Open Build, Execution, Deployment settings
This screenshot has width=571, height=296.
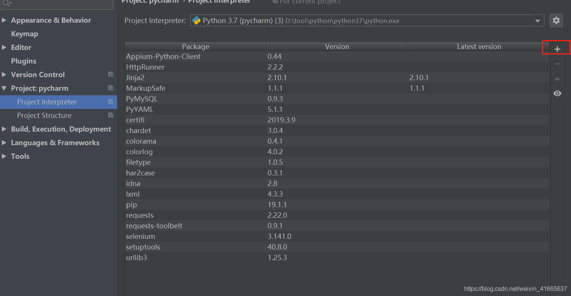[x=61, y=129]
